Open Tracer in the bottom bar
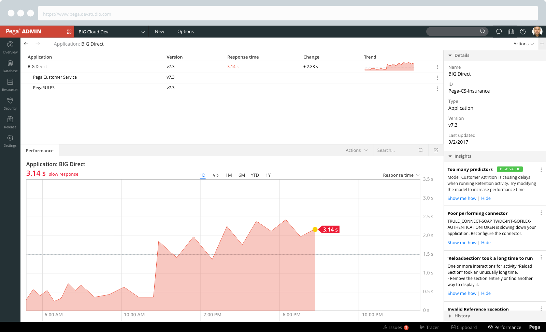 (429, 327)
